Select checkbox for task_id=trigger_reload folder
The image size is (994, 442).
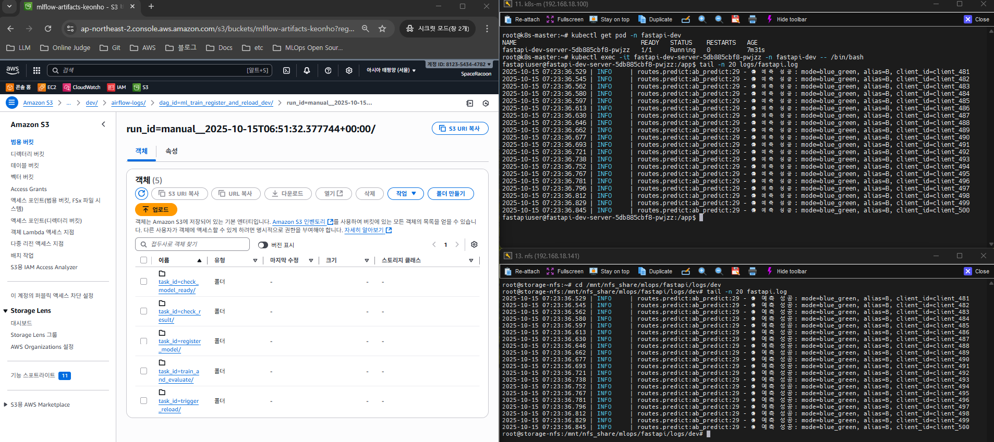click(143, 401)
